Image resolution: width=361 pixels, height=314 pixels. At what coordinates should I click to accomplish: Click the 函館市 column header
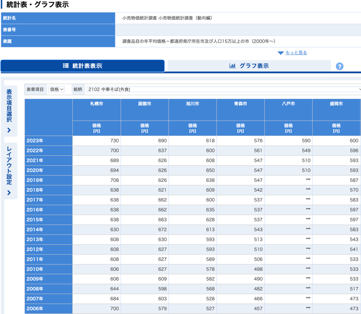click(145, 109)
